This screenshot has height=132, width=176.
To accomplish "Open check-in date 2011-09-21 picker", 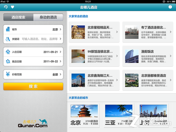I will [x=33, y=52].
